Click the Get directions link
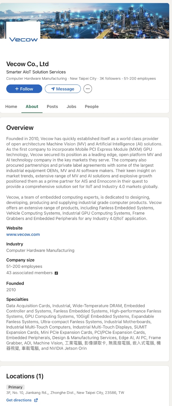 pos(19,400)
